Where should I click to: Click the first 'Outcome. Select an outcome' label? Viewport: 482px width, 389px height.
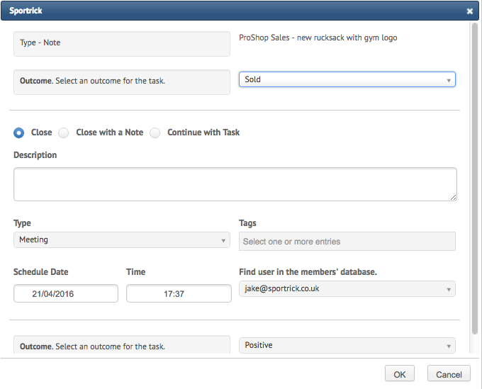point(122,82)
